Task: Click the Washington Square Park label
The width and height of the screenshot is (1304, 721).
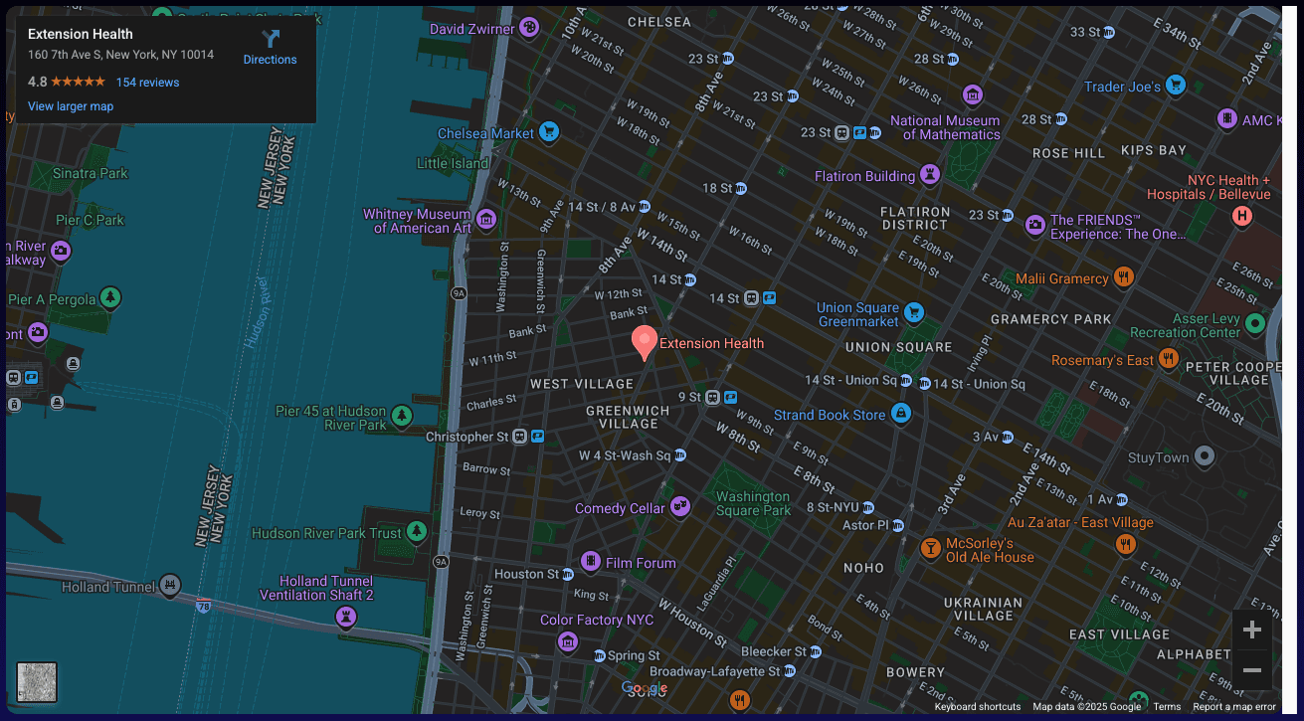Action: [x=753, y=503]
